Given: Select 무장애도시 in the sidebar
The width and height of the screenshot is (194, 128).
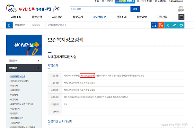Looking at the screenshot, I should (x=15, y=109).
